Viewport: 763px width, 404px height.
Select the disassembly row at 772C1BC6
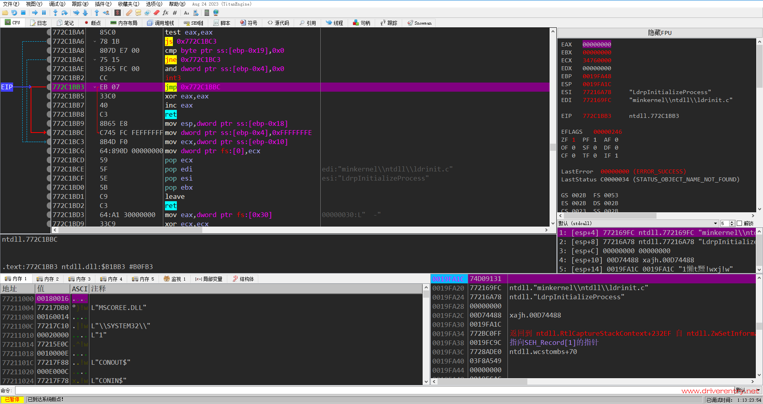tap(301, 151)
